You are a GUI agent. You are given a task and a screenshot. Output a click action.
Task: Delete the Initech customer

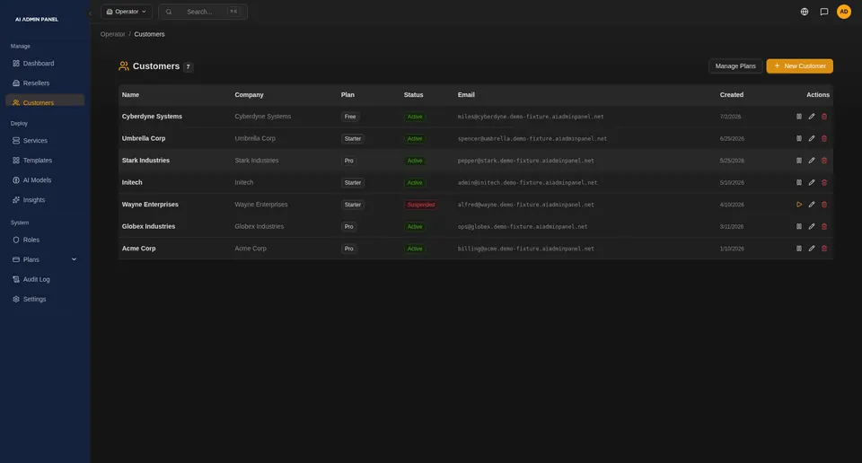coord(824,182)
